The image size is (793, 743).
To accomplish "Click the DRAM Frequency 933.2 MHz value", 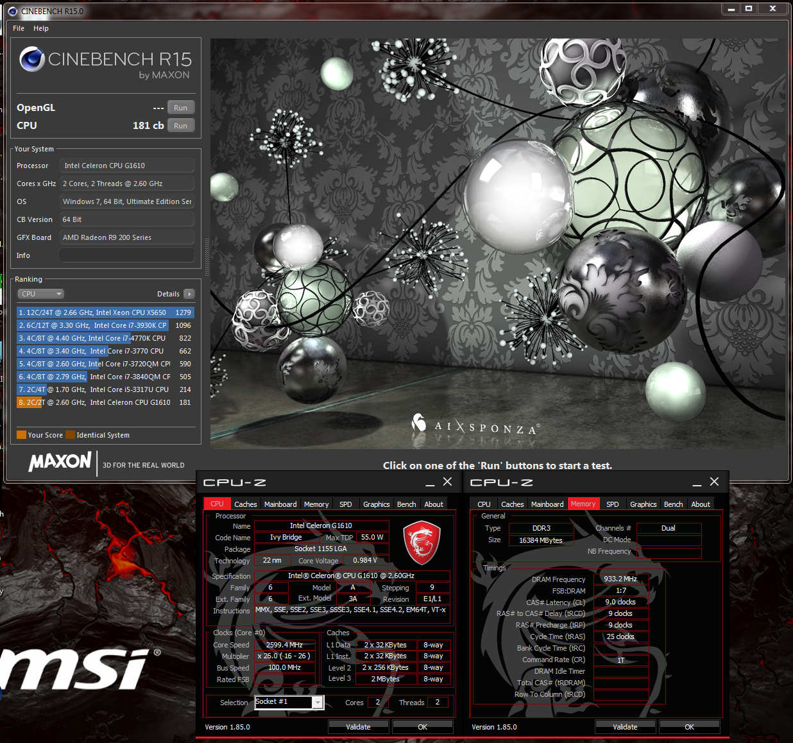I will coord(620,579).
